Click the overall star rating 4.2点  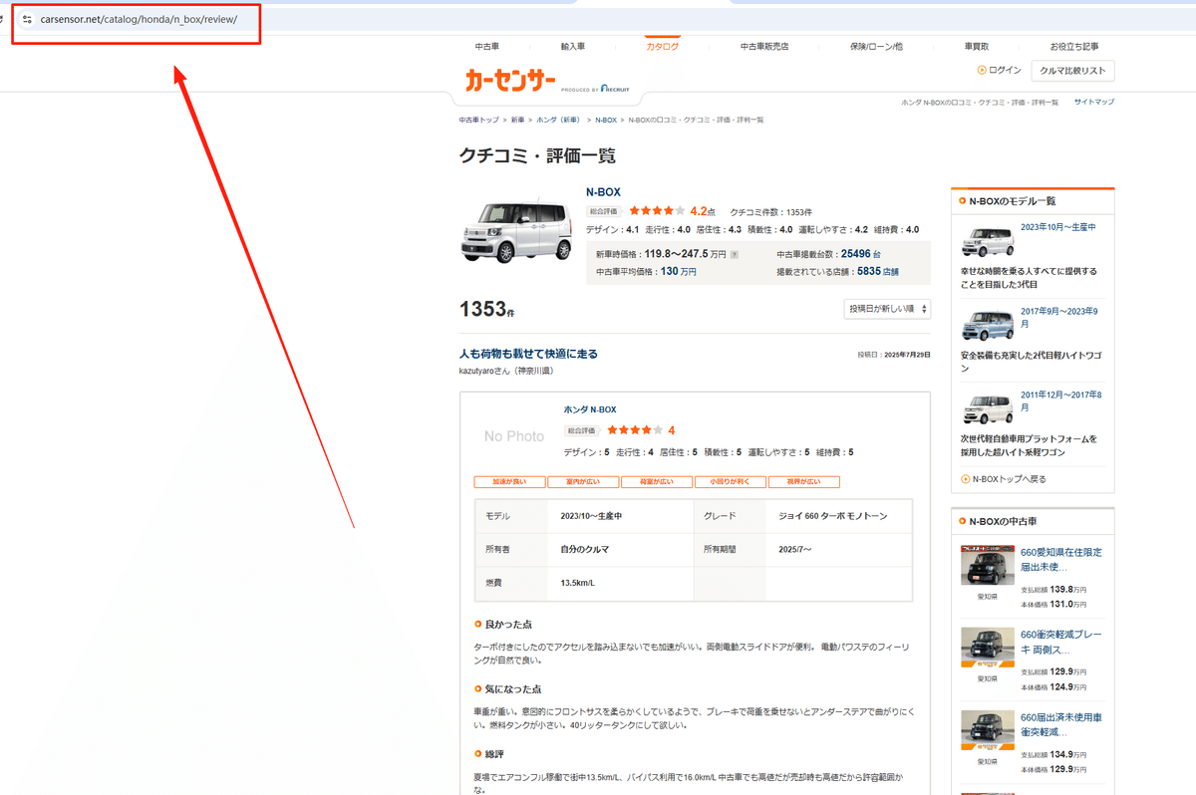tap(673, 211)
